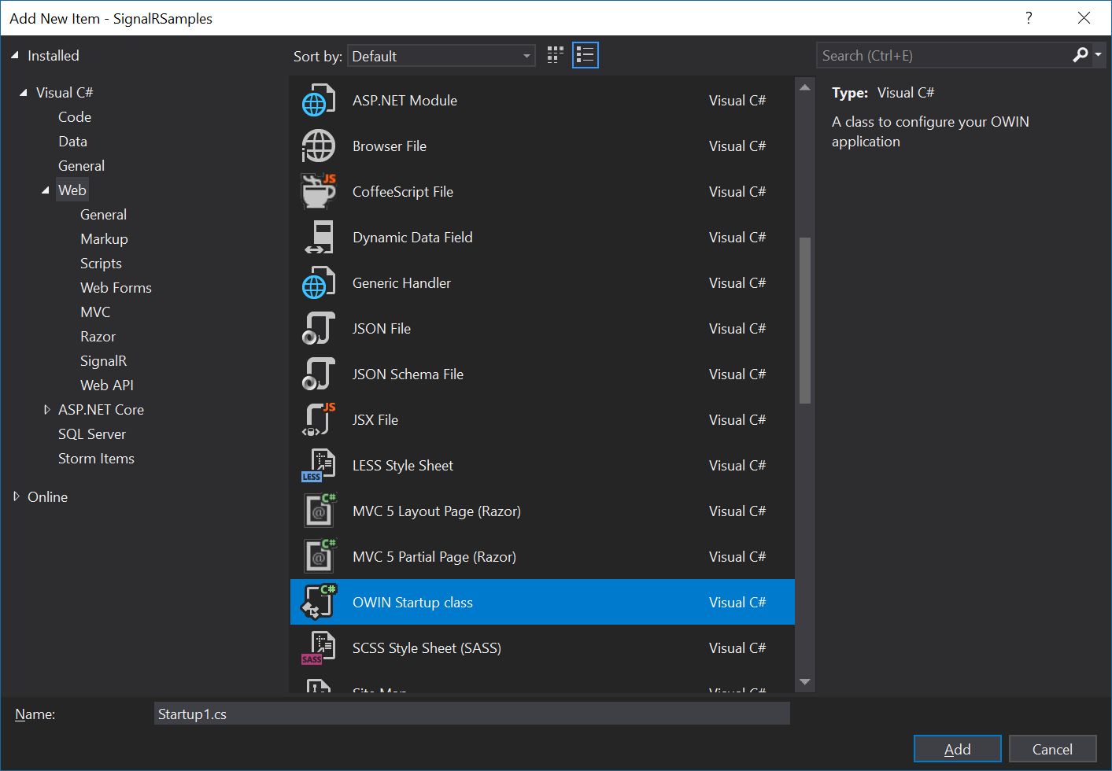1112x771 pixels.
Task: Select the Scripts category
Action: point(101,264)
